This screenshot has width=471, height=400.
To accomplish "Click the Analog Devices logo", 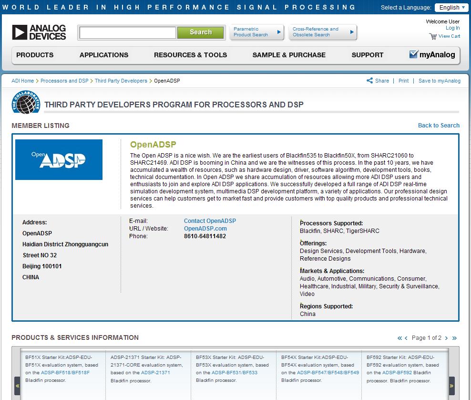I will point(39,32).
